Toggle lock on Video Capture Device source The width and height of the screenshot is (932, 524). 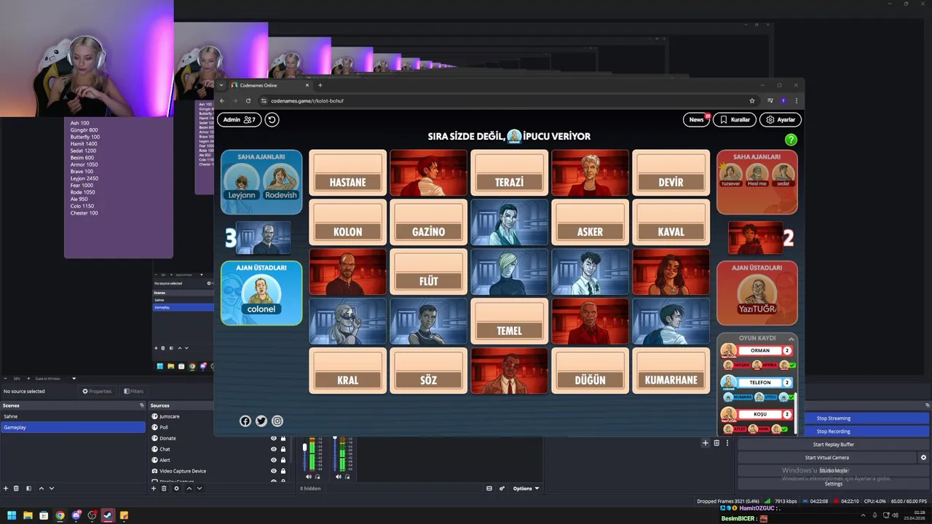click(283, 471)
